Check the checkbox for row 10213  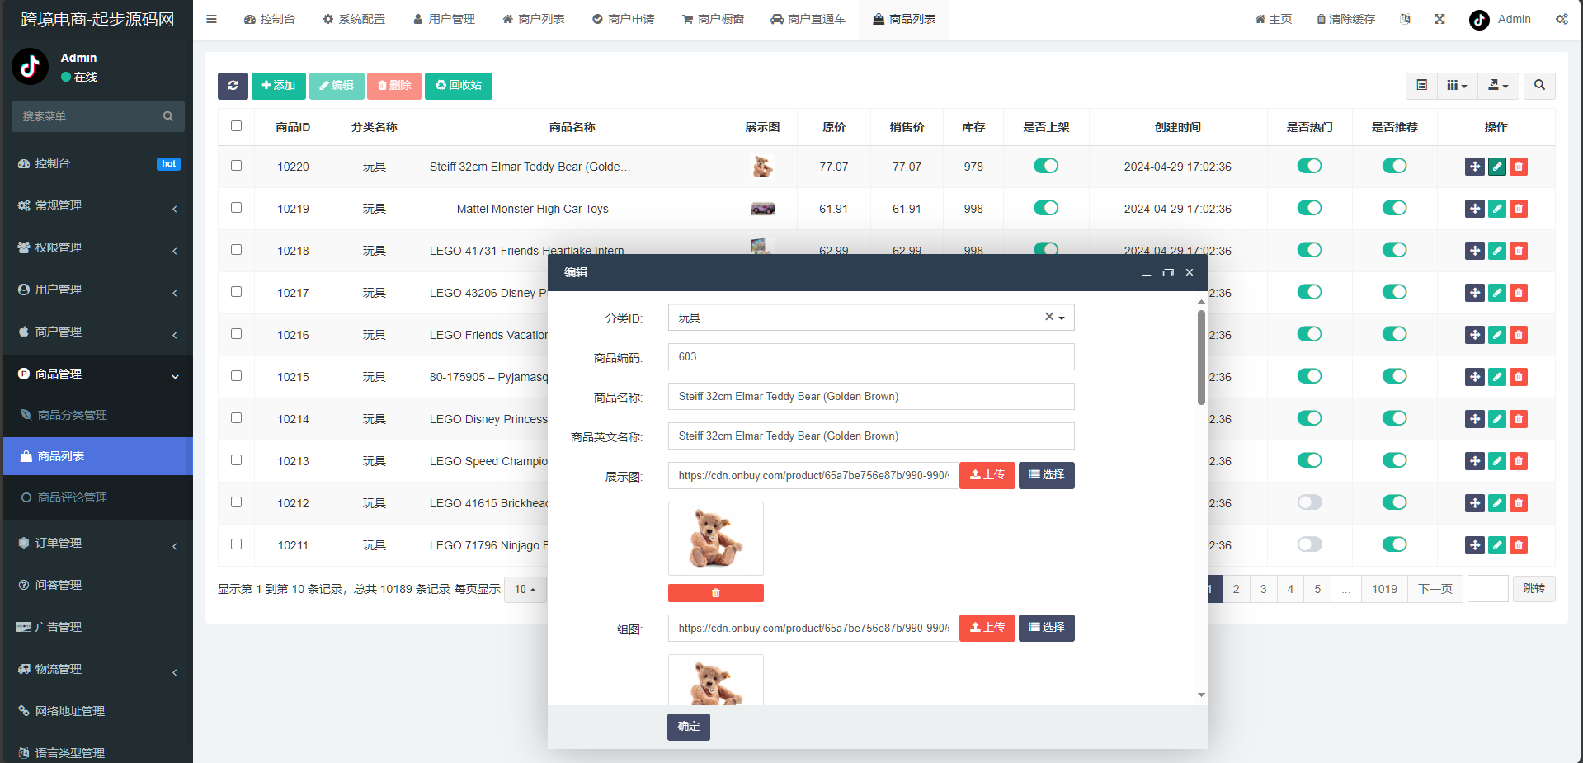point(236,460)
